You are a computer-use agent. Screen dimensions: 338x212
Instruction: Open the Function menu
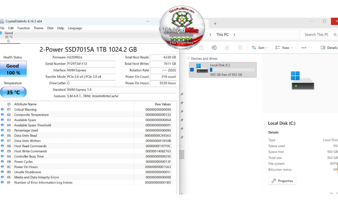click(24, 28)
